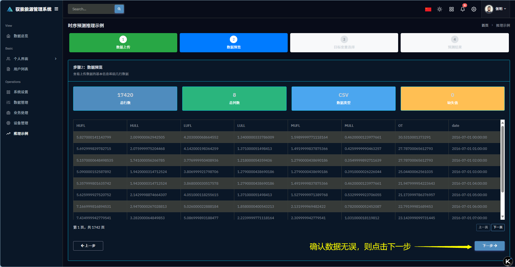Image resolution: width=515 pixels, height=267 pixels.
Task: Open the 张明 user dropdown
Action: pyautogui.click(x=496, y=9)
